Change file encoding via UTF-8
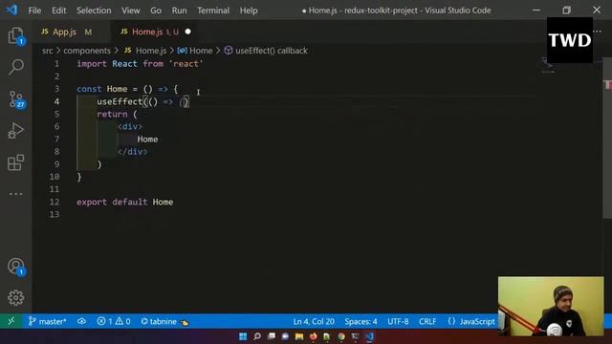The width and height of the screenshot is (612, 344). pos(398,321)
